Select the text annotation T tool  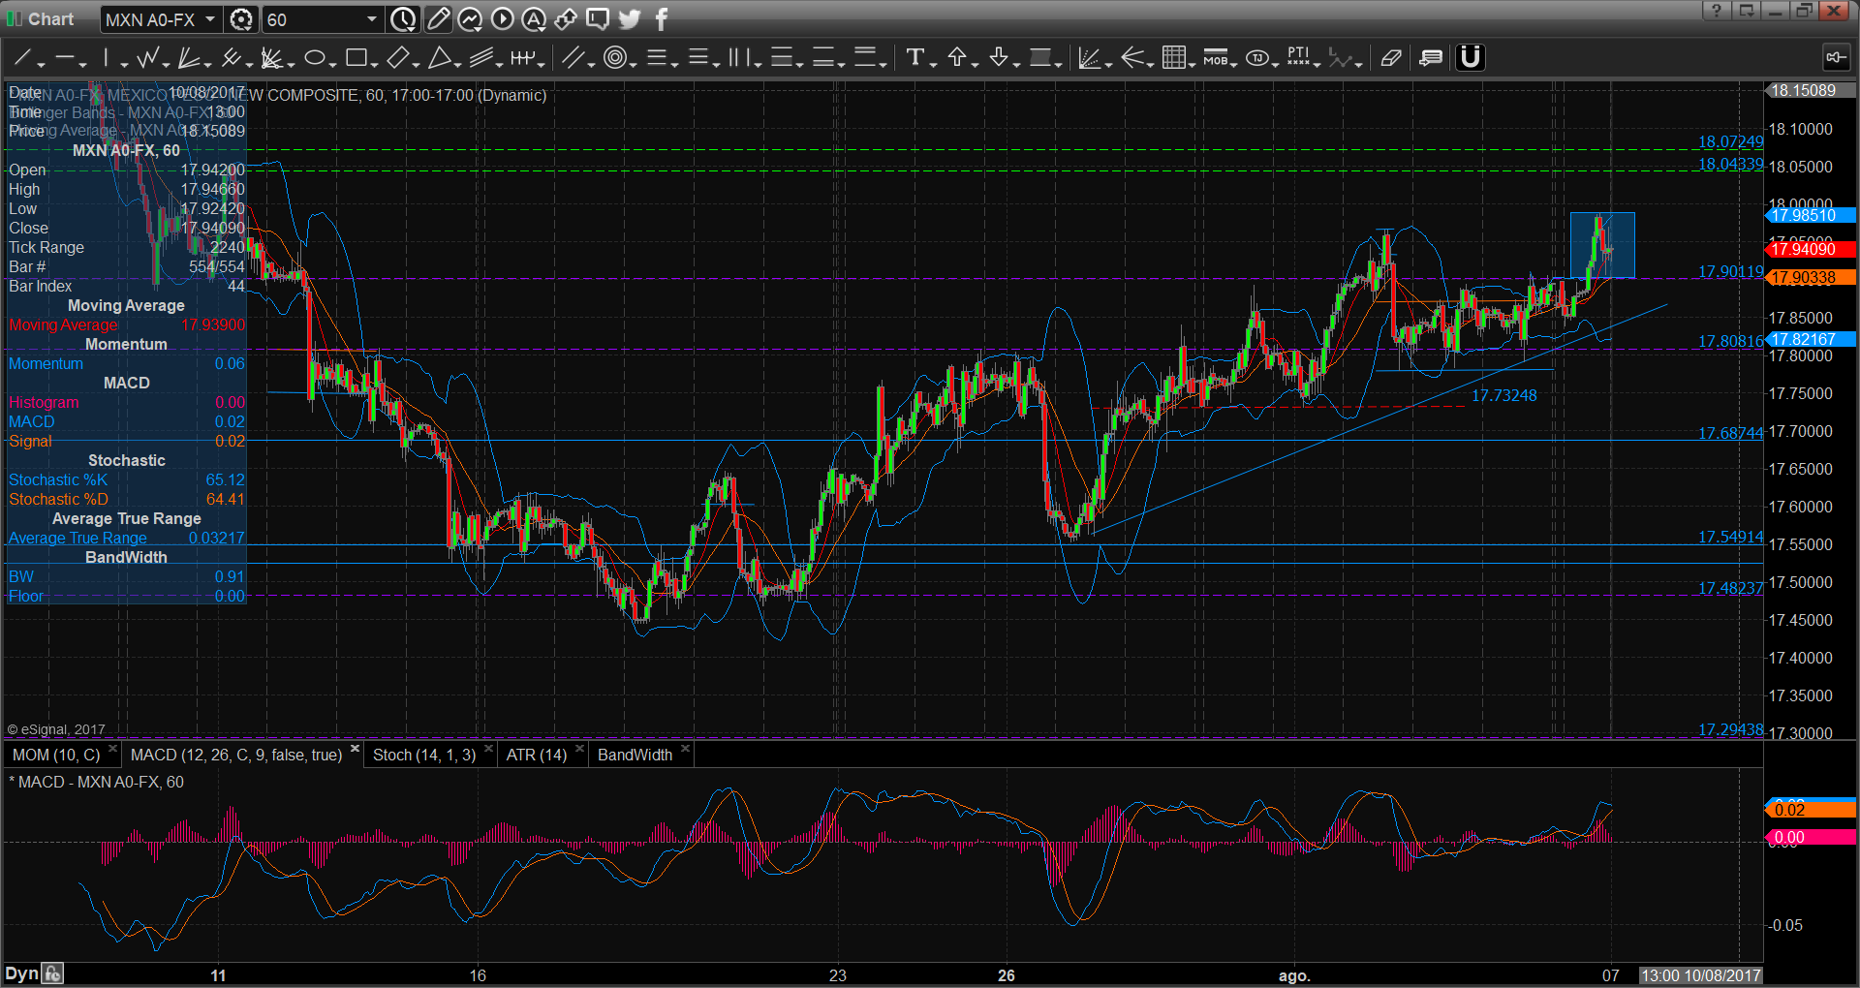(x=914, y=58)
